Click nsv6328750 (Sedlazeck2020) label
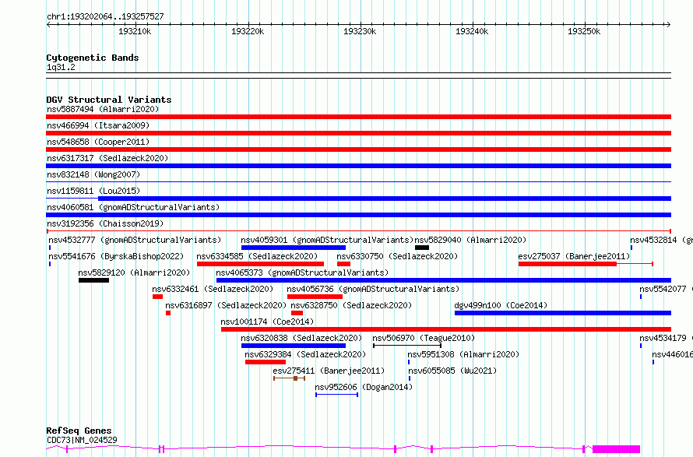Screen dimensions: 693x457 point(351,305)
